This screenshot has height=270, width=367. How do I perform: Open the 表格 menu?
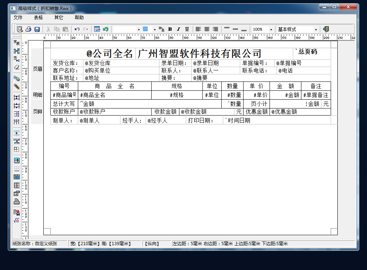(38, 17)
